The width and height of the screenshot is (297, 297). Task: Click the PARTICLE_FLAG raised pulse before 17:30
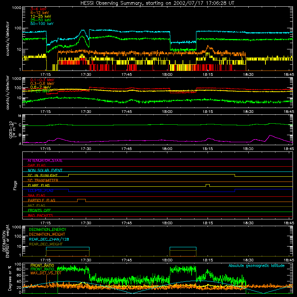81,200
